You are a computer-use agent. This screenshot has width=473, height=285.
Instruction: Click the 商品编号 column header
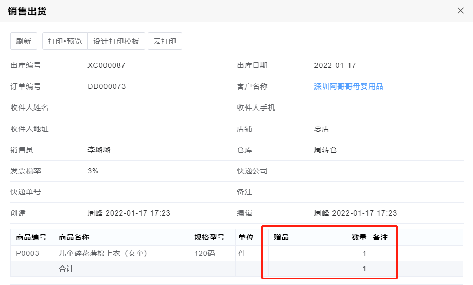31,237
